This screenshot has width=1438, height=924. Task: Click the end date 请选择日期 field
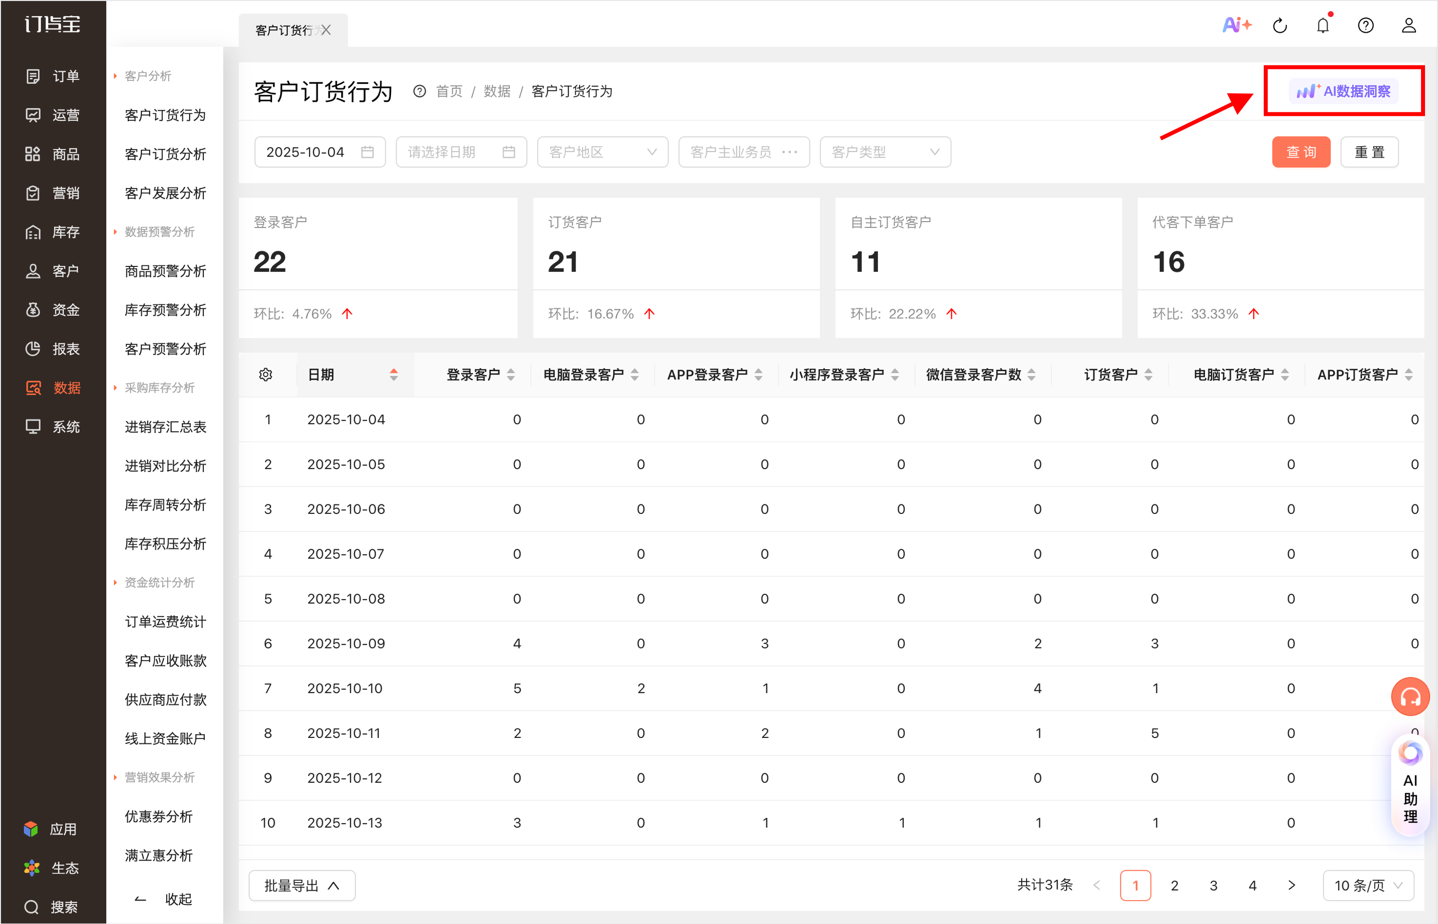click(x=460, y=152)
